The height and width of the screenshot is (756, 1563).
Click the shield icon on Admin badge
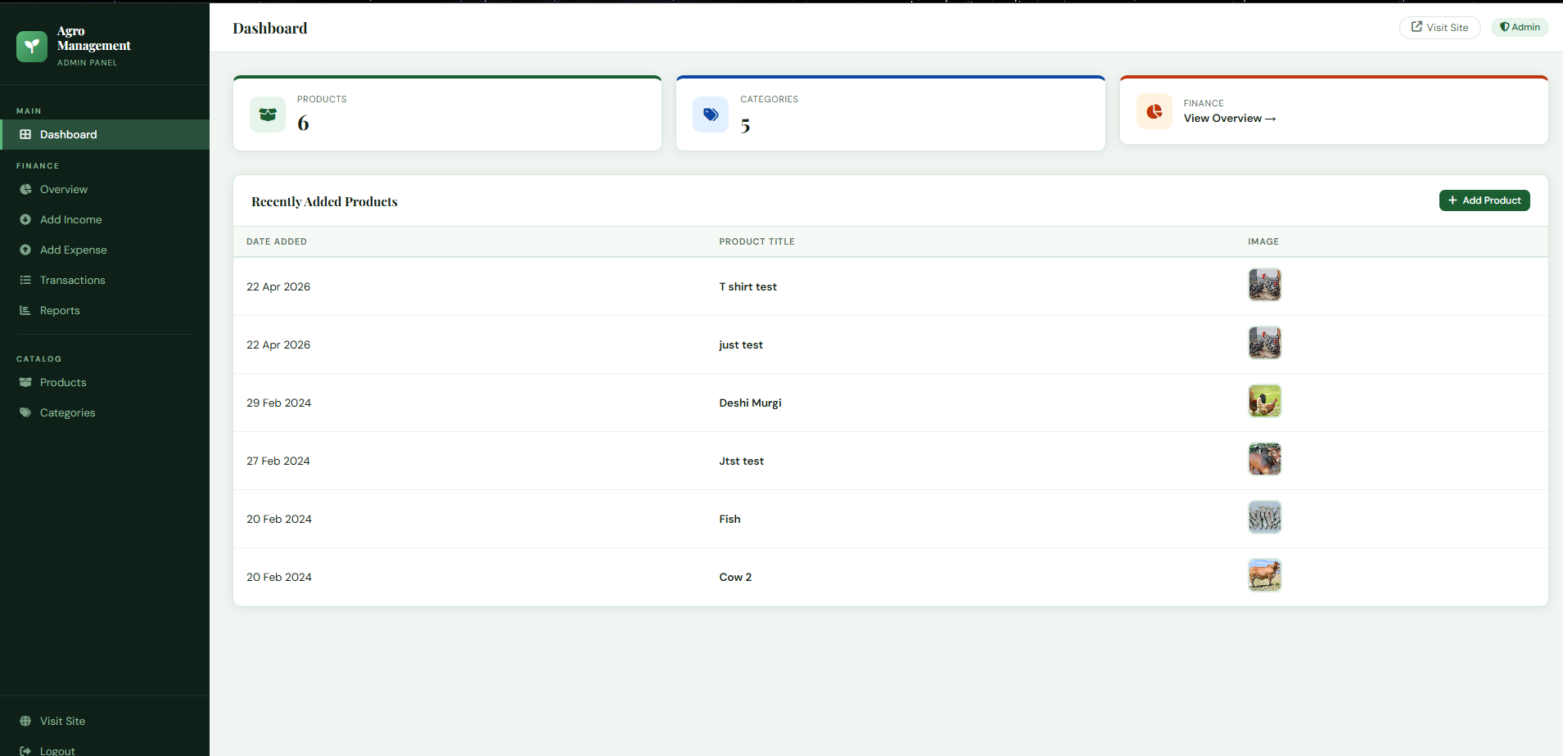(1504, 27)
